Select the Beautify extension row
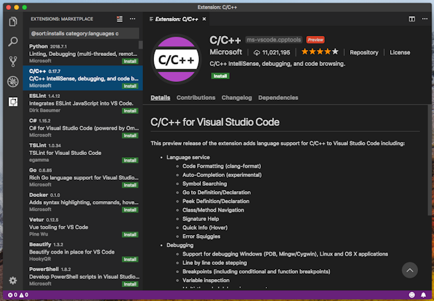 (x=83, y=251)
